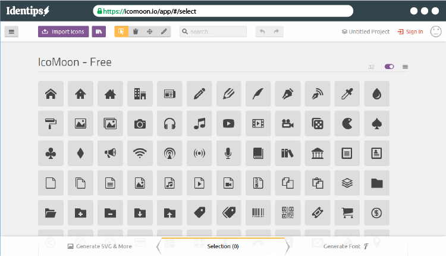Select the empty file icon
Screen dimensions: 446x256
point(51,183)
